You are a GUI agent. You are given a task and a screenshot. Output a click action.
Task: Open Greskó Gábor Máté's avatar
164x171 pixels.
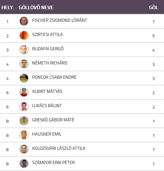[24, 121]
